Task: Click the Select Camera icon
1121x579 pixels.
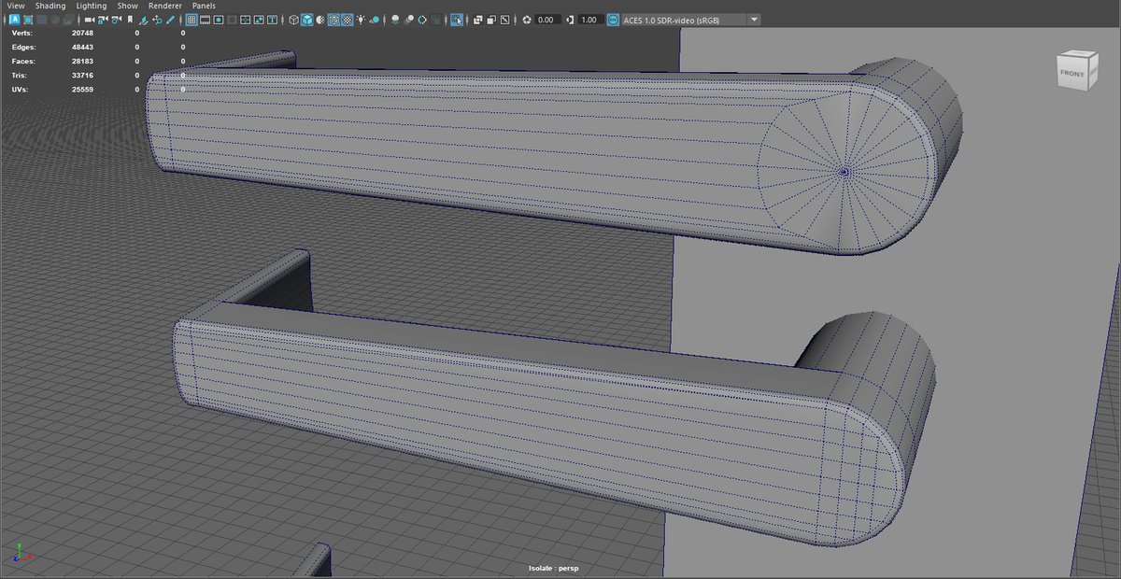Action: tap(88, 20)
